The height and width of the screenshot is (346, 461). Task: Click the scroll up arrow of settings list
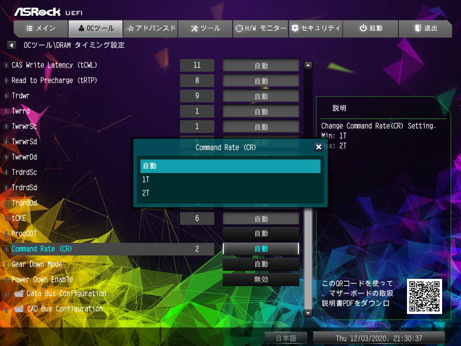tap(308, 65)
